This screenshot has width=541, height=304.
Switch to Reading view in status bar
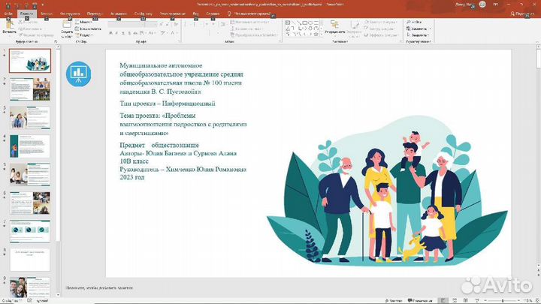466,300
